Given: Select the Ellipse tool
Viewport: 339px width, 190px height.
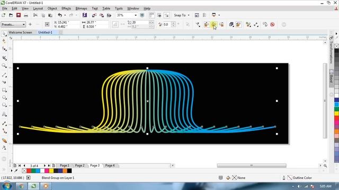Looking at the screenshot, I should point(4,98).
